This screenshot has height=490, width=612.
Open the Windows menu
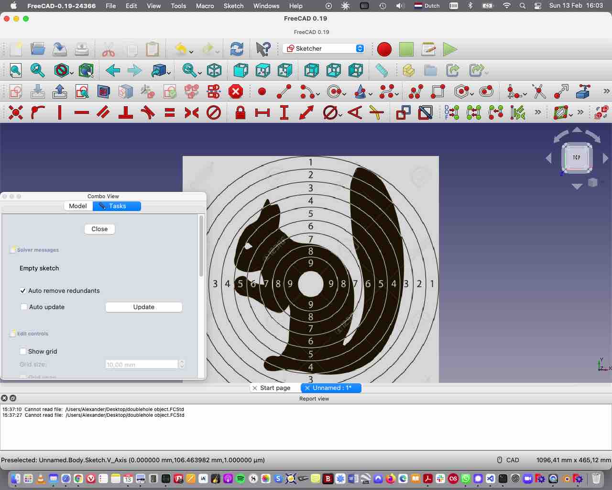point(266,6)
